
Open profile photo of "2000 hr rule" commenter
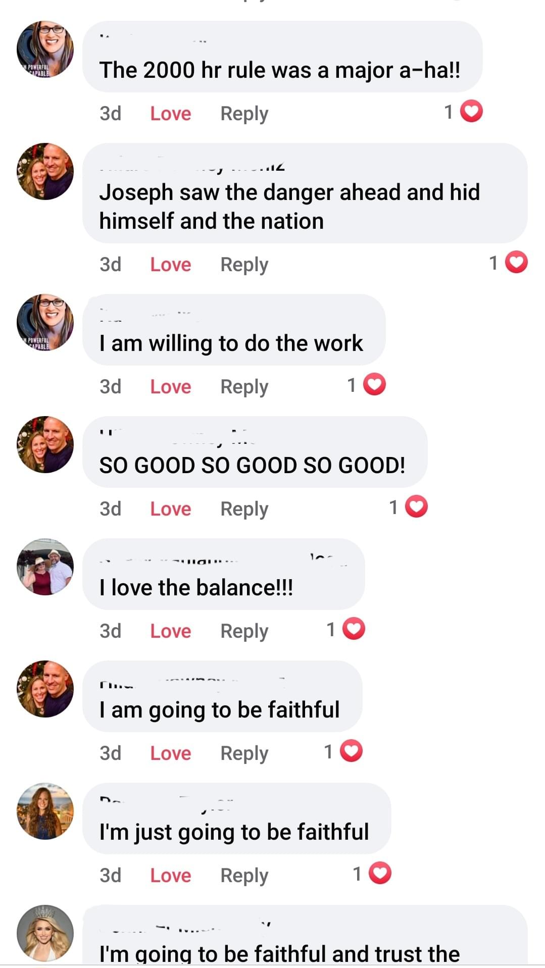[x=45, y=49]
